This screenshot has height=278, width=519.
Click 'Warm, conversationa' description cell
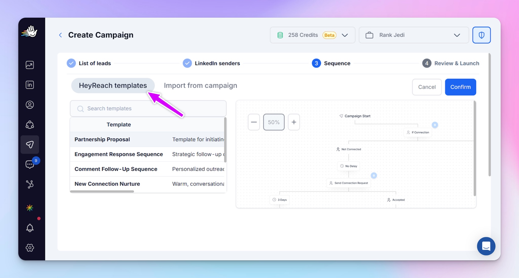[x=198, y=184]
